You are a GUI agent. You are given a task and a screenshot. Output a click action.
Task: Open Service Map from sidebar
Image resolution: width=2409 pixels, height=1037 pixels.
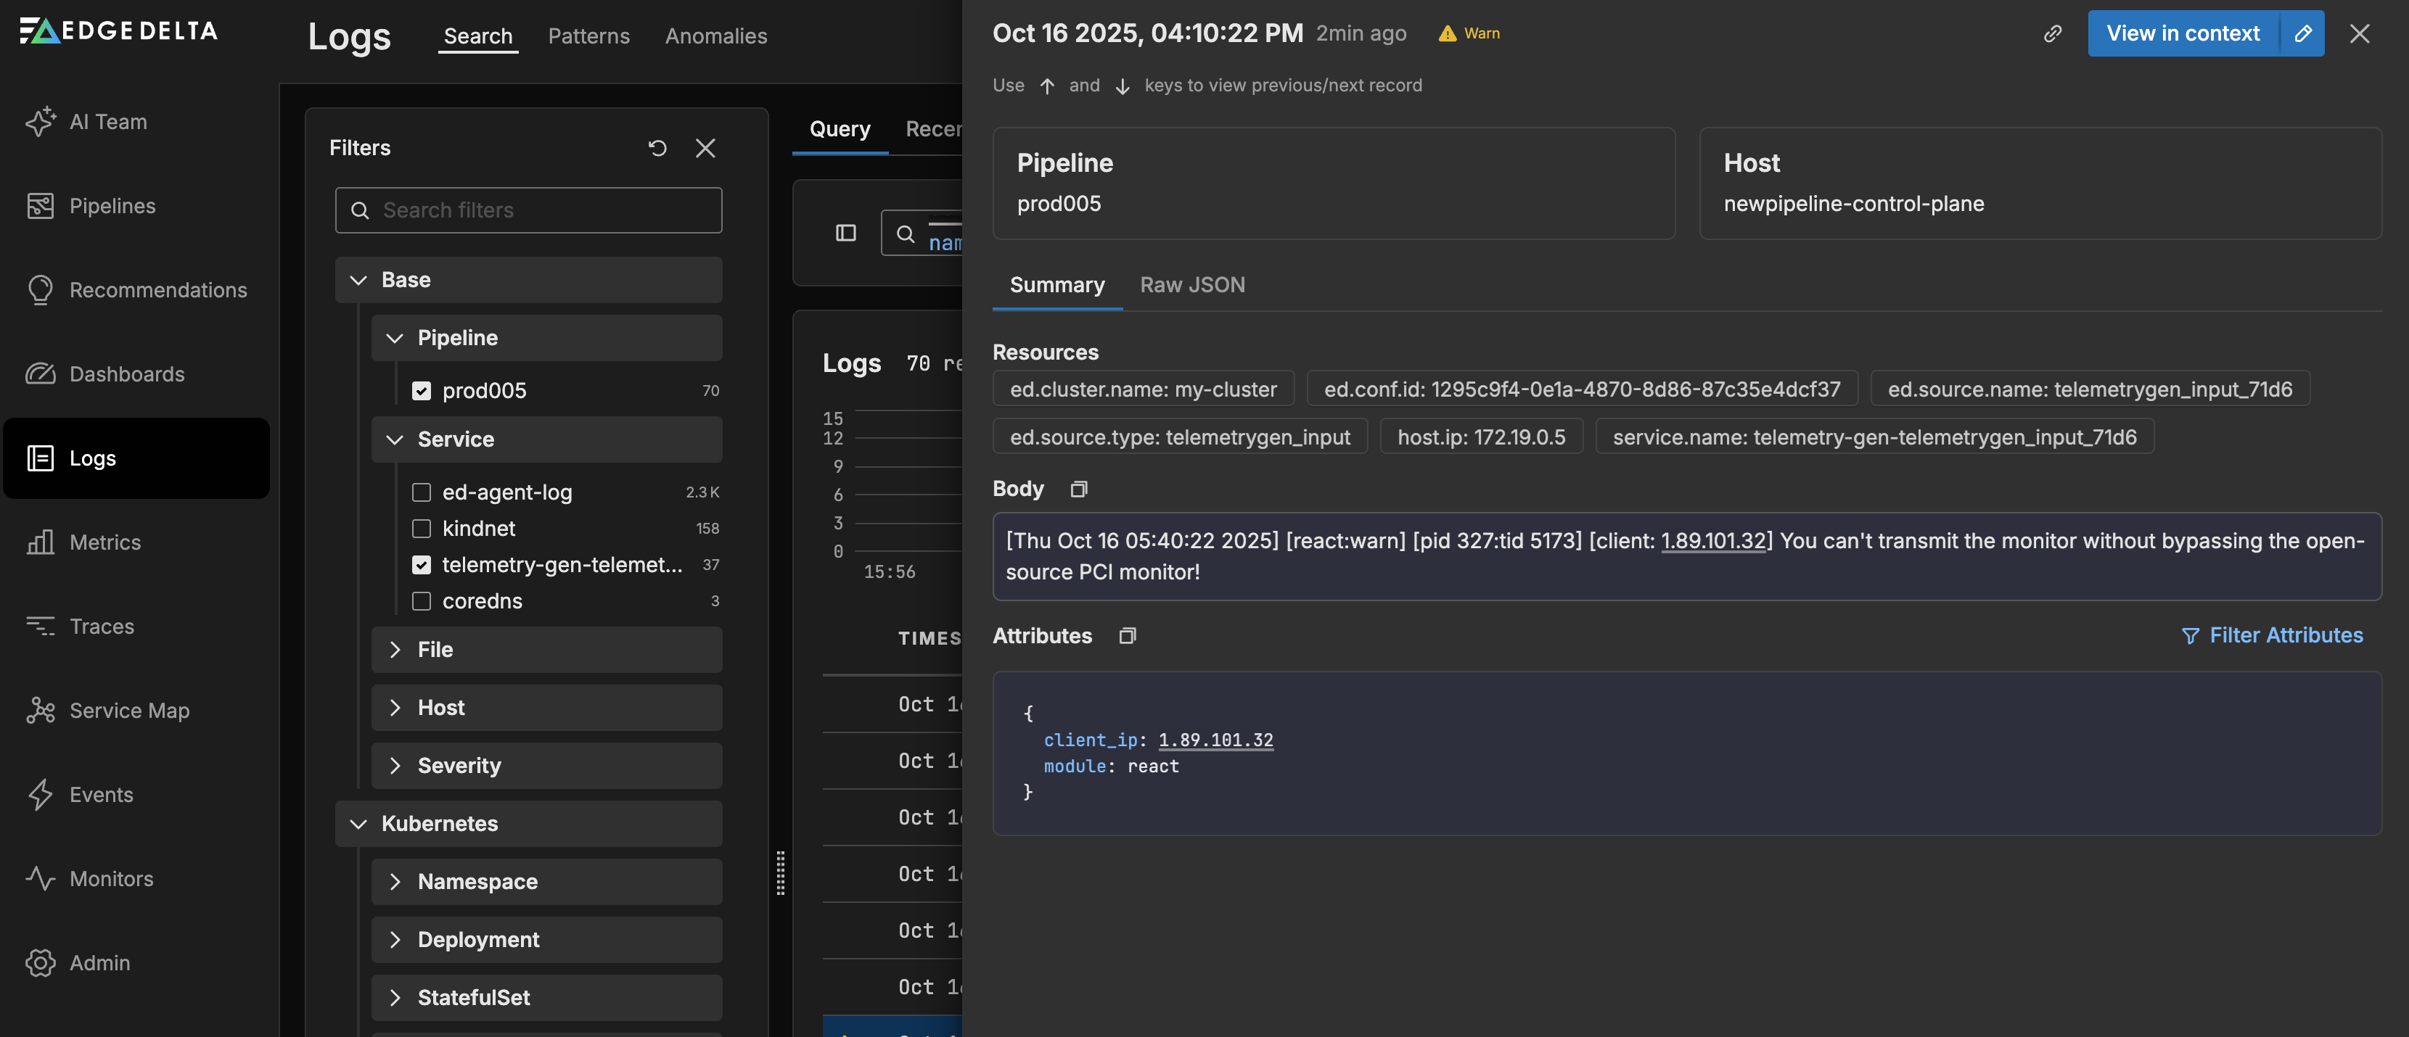(x=129, y=710)
